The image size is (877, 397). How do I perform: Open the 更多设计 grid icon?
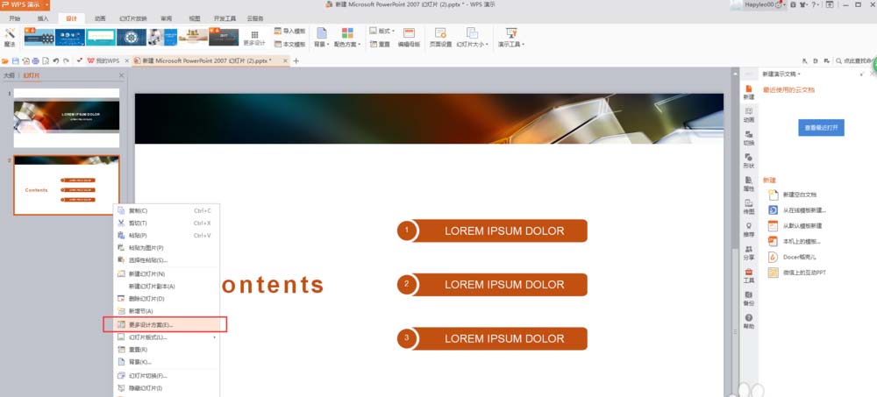coord(254,38)
